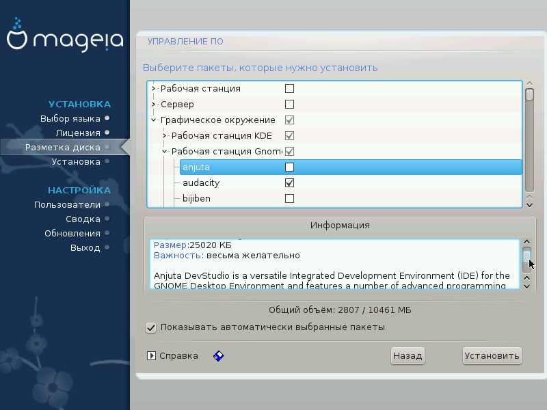Viewport: 547px width, 410px height.
Task: Toggle the Графическое окружение checkbox
Action: pos(289,120)
